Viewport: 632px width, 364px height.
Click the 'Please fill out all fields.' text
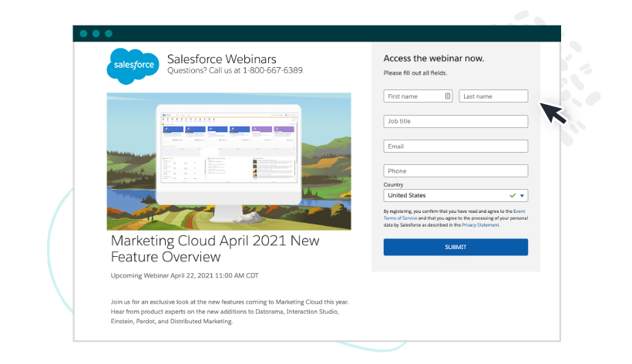click(x=415, y=73)
